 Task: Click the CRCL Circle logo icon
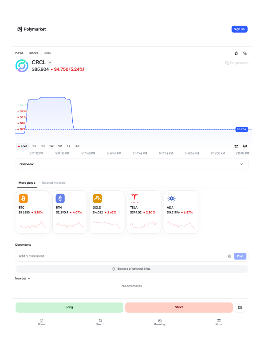pos(22,66)
